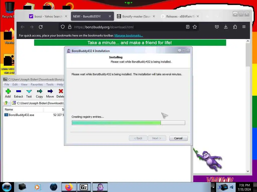Click the Name column header in 7-Zip
This screenshot has height=192, width=257.
pyautogui.click(x=23, y=109)
